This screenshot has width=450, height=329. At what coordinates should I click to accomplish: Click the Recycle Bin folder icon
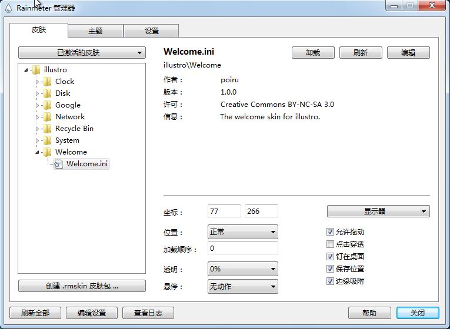(48, 129)
